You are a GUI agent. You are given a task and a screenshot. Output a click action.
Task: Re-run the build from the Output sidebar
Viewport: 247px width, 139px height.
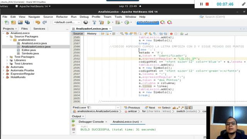(73, 121)
